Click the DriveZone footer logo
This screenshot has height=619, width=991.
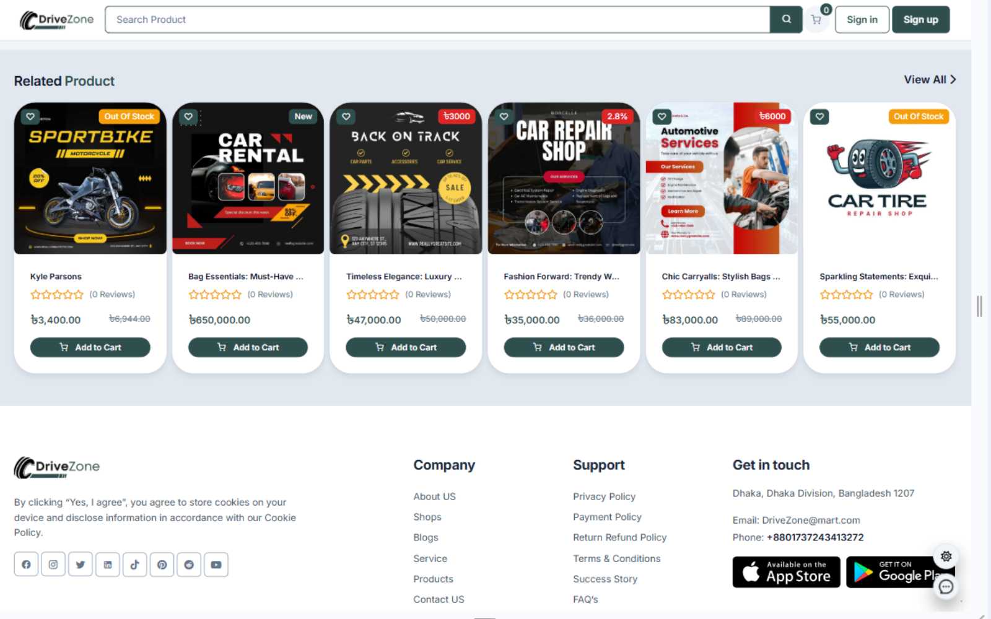tap(57, 467)
